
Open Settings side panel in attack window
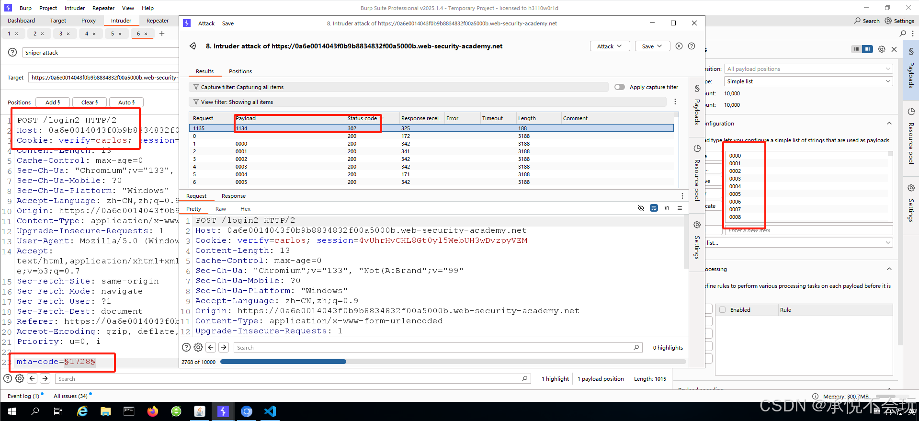[x=697, y=240]
